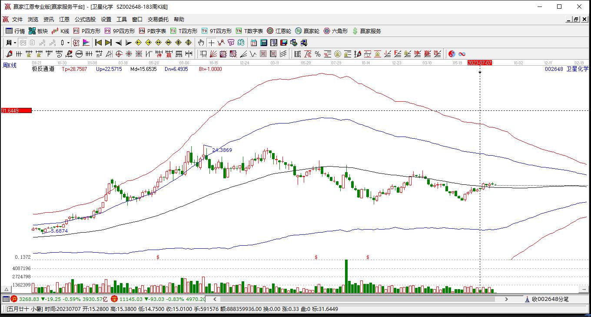Select the percent % drawing tool
Image resolution: width=591 pixels, height=317 pixels.
(318, 54)
